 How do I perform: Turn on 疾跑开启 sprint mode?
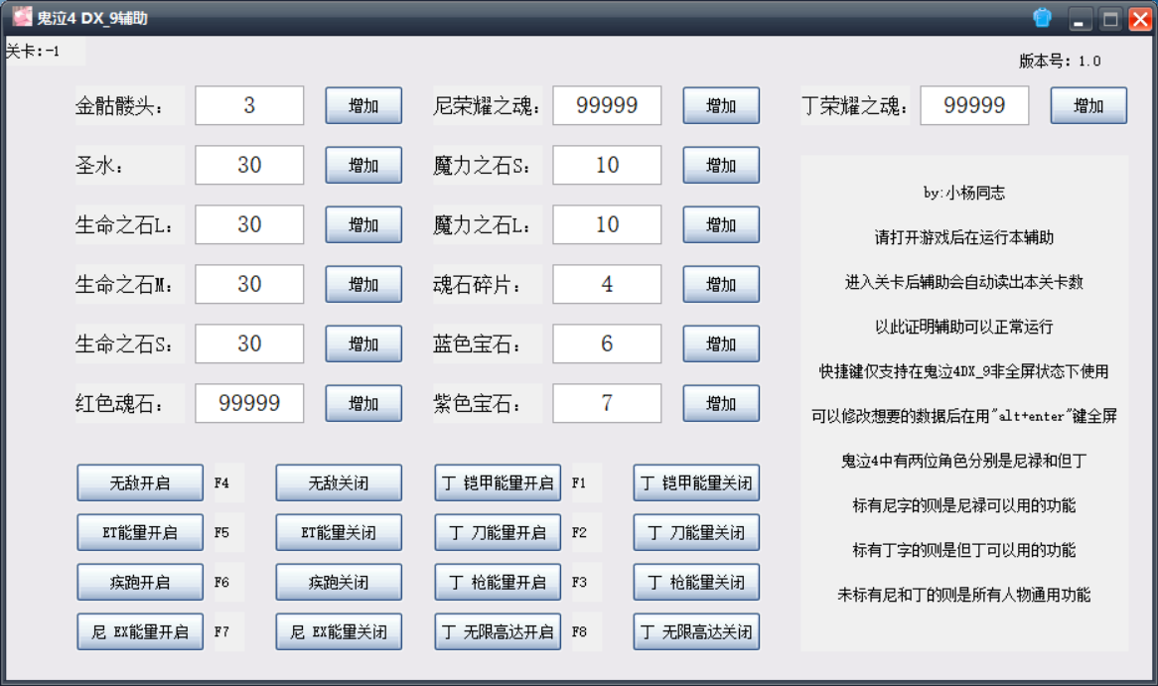click(140, 582)
